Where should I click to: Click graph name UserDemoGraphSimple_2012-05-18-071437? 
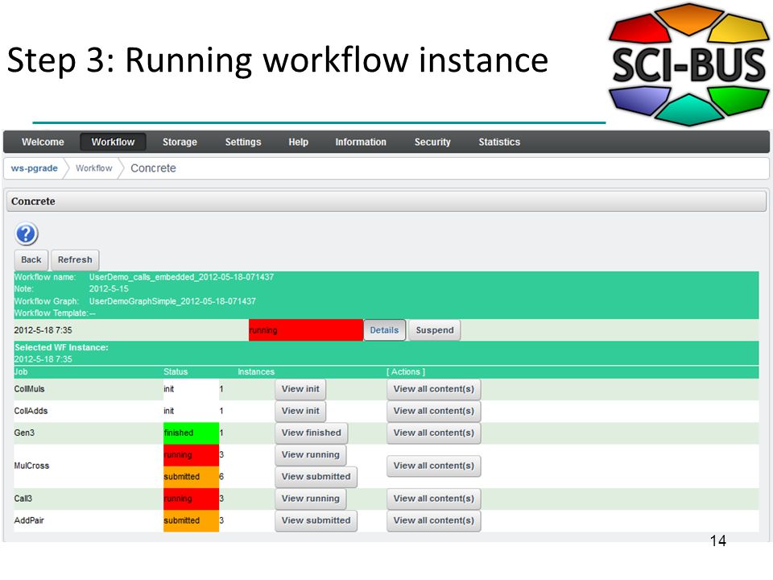pyautogui.click(x=172, y=300)
